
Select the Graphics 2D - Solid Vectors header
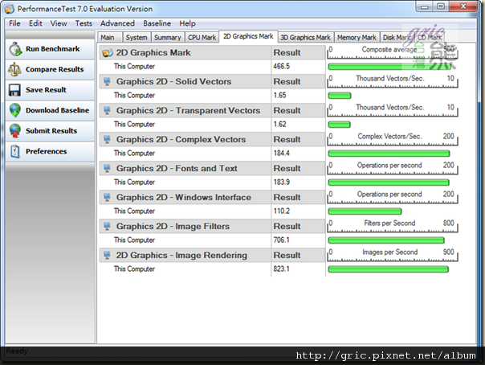(x=185, y=82)
